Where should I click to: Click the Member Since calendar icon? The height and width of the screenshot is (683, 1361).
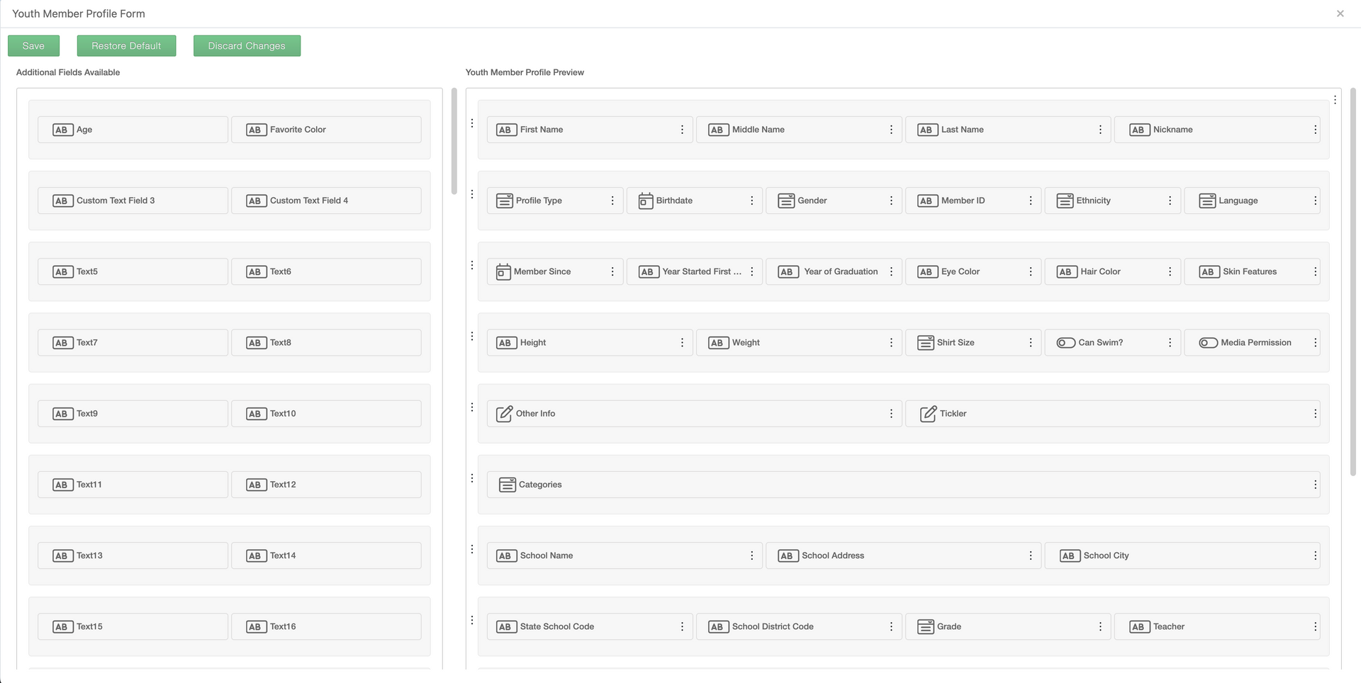click(x=503, y=271)
